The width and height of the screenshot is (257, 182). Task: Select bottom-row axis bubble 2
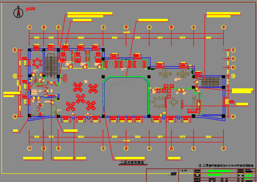click(58, 149)
